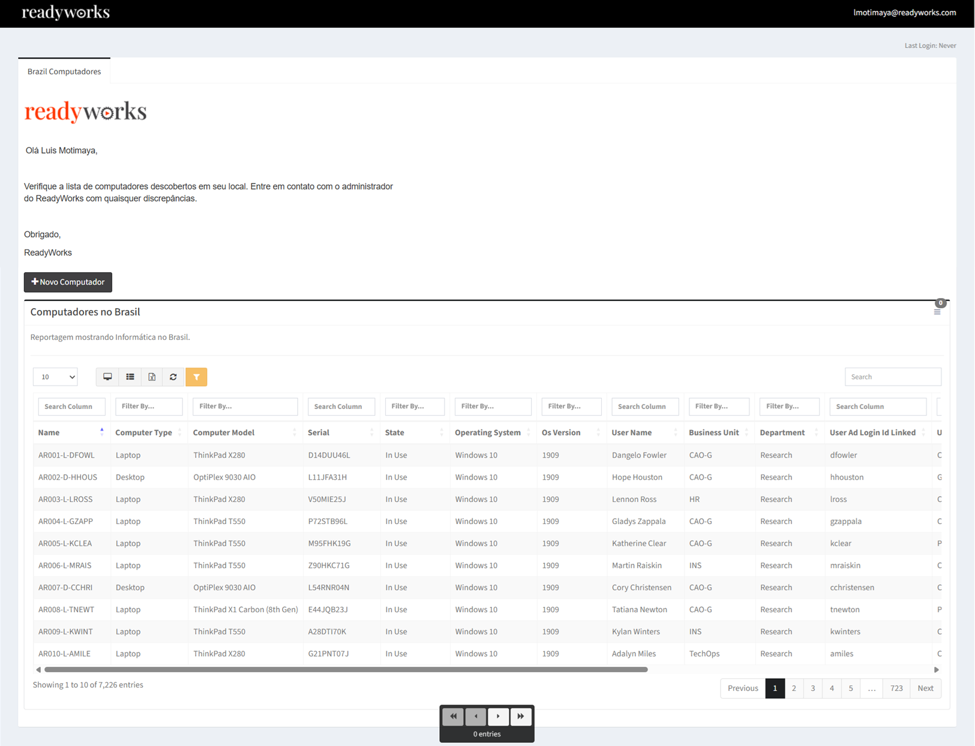Go to page 4 of results
This screenshot has width=975, height=746.
832,688
